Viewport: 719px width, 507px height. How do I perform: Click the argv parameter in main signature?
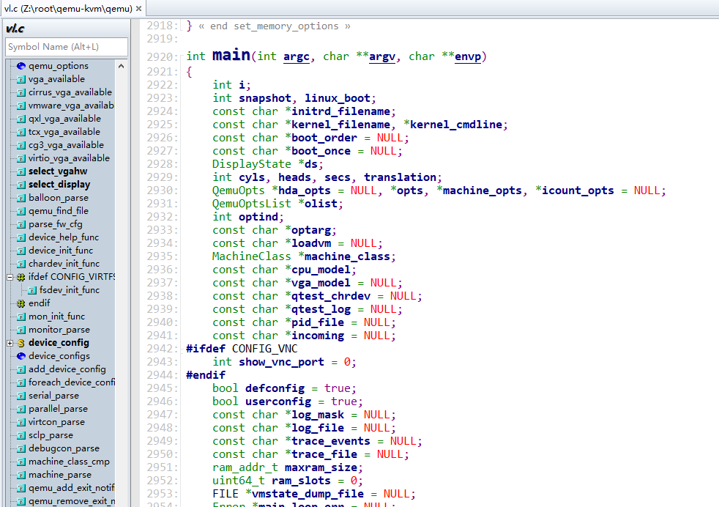tap(382, 56)
